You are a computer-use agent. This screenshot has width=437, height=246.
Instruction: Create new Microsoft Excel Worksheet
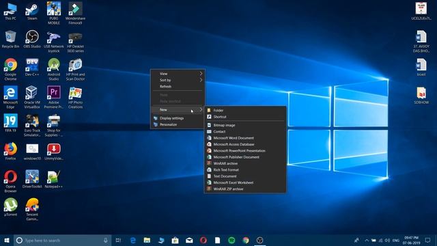245,182
